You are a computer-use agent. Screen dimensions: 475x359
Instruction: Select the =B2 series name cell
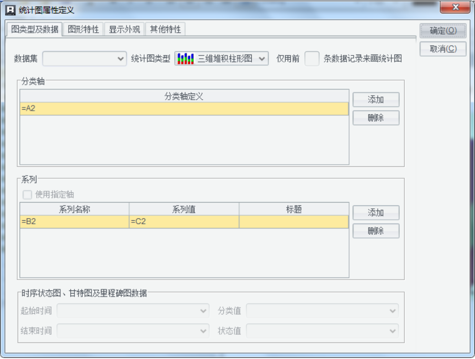[74, 221]
